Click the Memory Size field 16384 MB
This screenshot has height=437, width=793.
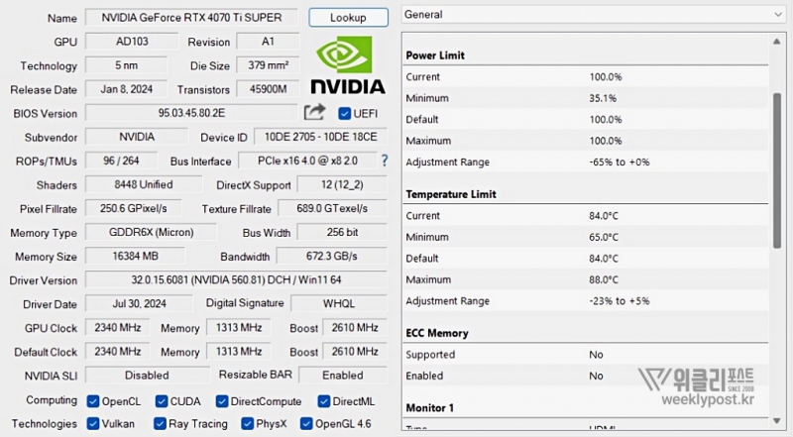[135, 256]
